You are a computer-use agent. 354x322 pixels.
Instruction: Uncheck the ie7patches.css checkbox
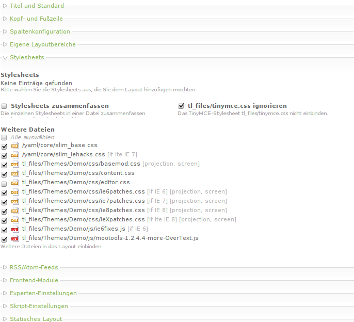coord(4,202)
